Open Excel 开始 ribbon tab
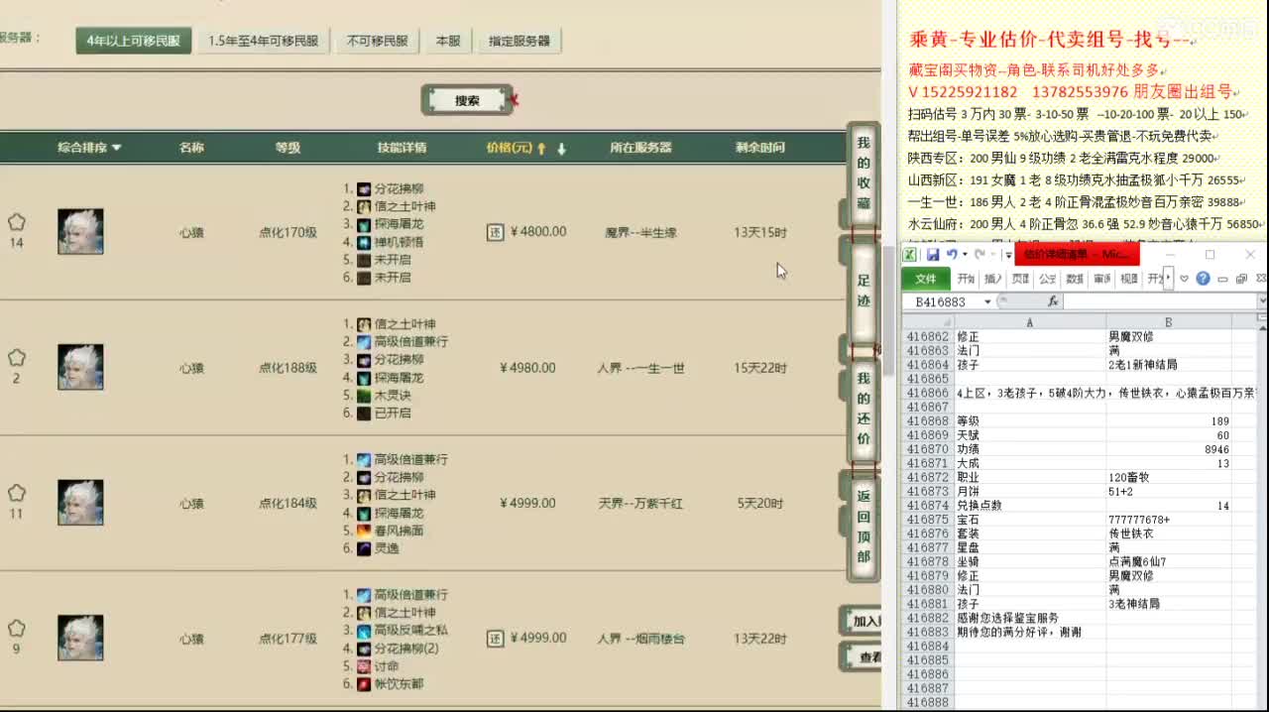This screenshot has height=712, width=1269. 966,279
